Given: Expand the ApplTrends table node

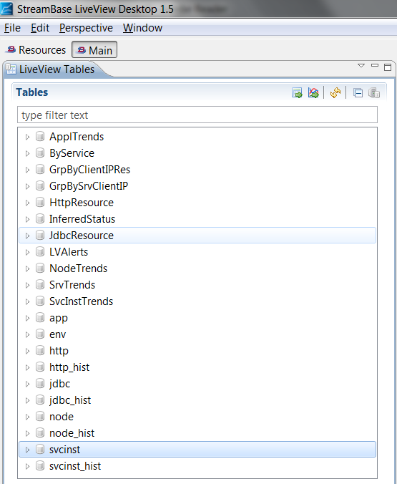Looking at the screenshot, I should 27,137.
